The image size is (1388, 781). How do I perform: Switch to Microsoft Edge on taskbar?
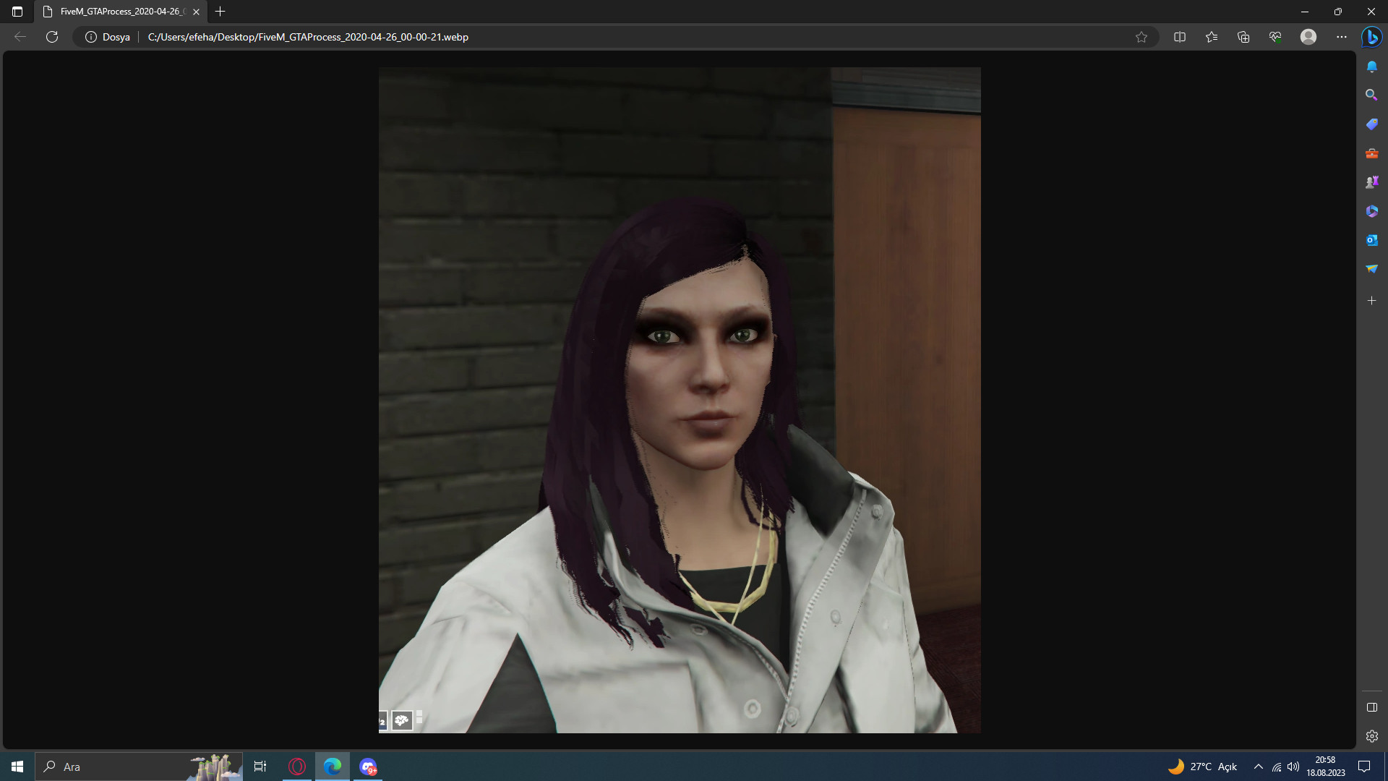pyautogui.click(x=333, y=767)
